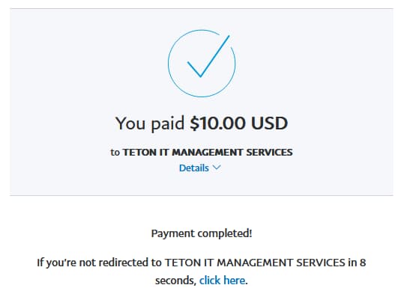Click the "You" word in heading
The image size is (404, 294).
130,123
